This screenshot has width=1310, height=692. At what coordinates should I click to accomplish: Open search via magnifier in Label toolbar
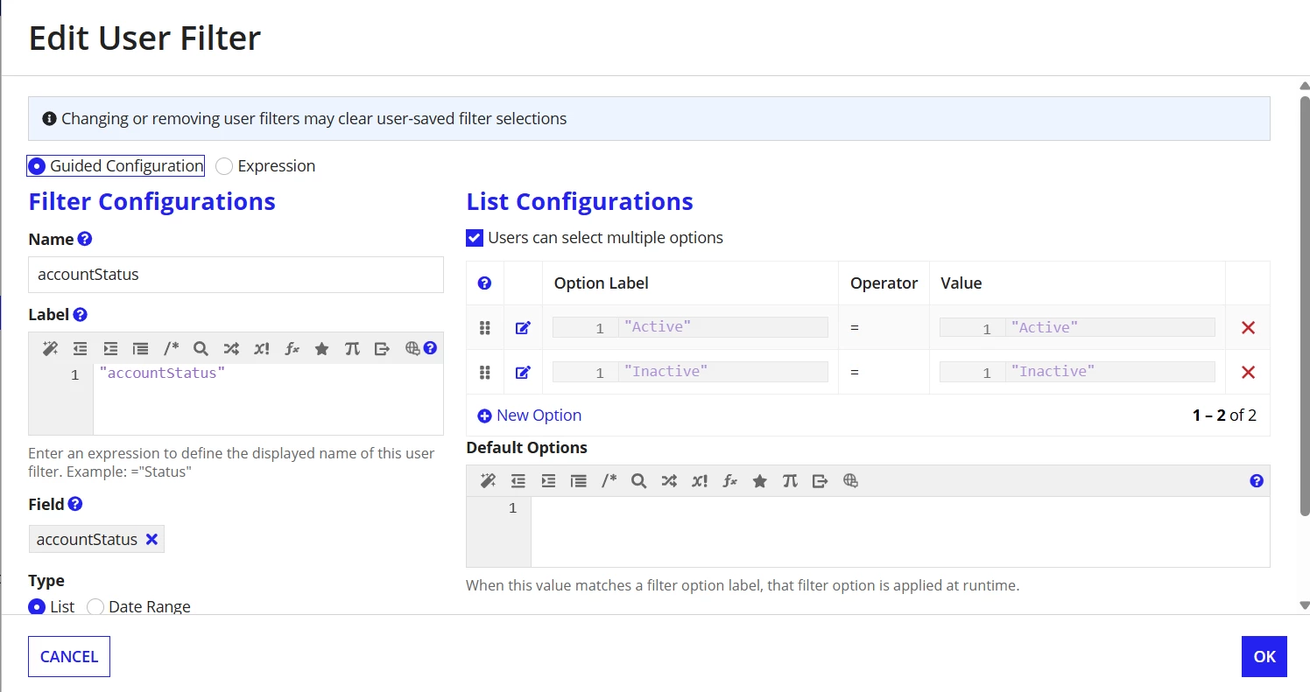201,348
